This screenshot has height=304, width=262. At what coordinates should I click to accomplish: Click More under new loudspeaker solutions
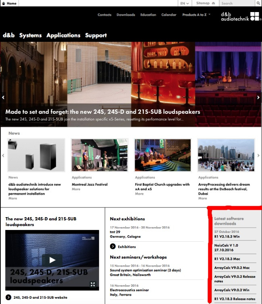(x=13, y=198)
